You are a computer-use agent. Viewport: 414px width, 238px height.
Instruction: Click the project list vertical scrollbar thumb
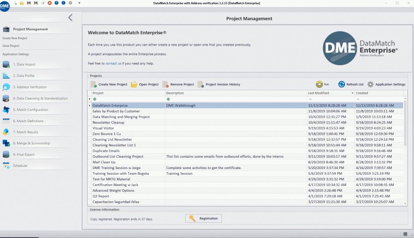tap(405, 123)
